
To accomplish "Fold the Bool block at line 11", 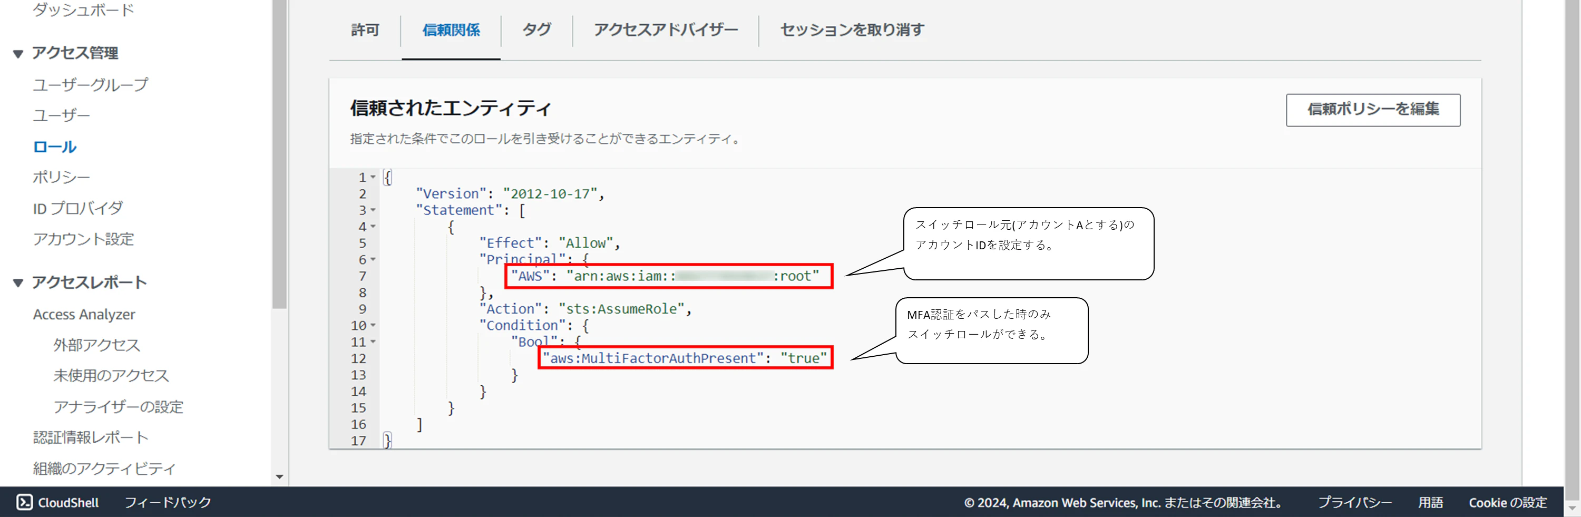I will coord(373,342).
